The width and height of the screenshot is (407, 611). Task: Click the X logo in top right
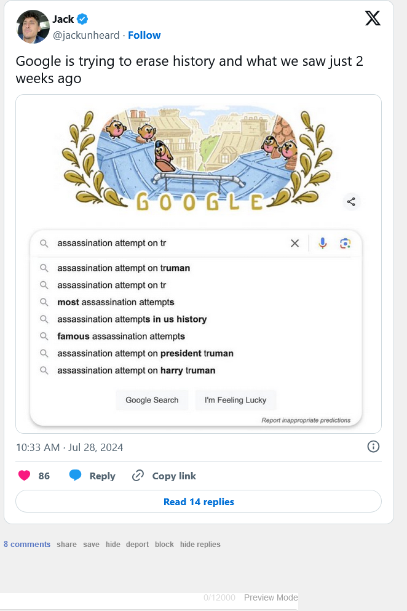[373, 18]
